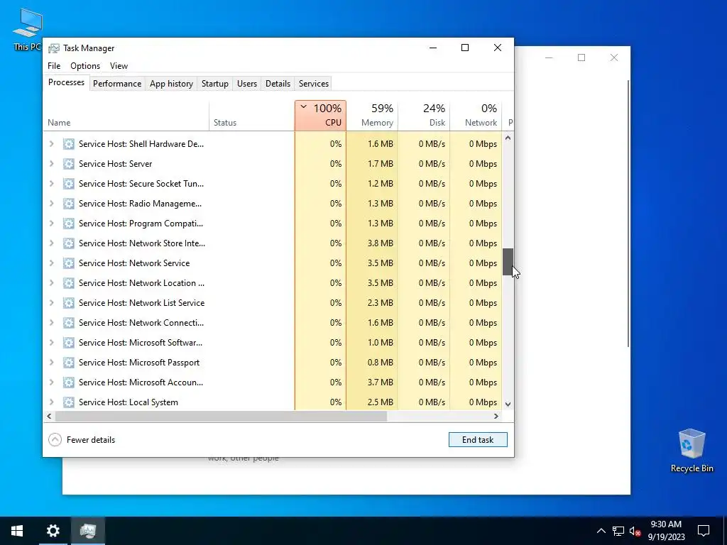Click the gear icon for Service Host: Server
Viewport: 727px width, 545px height.
(x=69, y=164)
